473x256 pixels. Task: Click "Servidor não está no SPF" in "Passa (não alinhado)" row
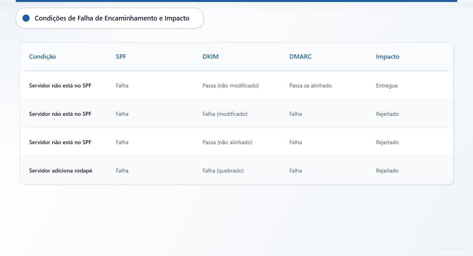click(x=60, y=142)
